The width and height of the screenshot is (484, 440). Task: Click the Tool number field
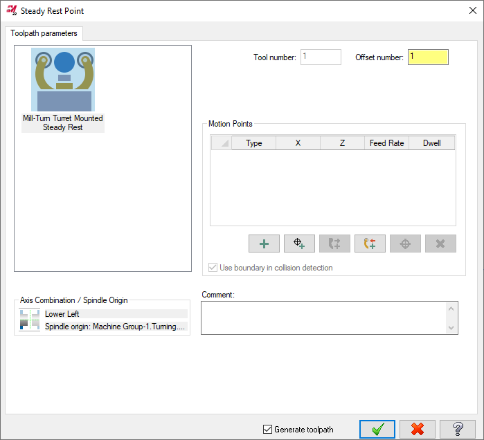pyautogui.click(x=321, y=57)
